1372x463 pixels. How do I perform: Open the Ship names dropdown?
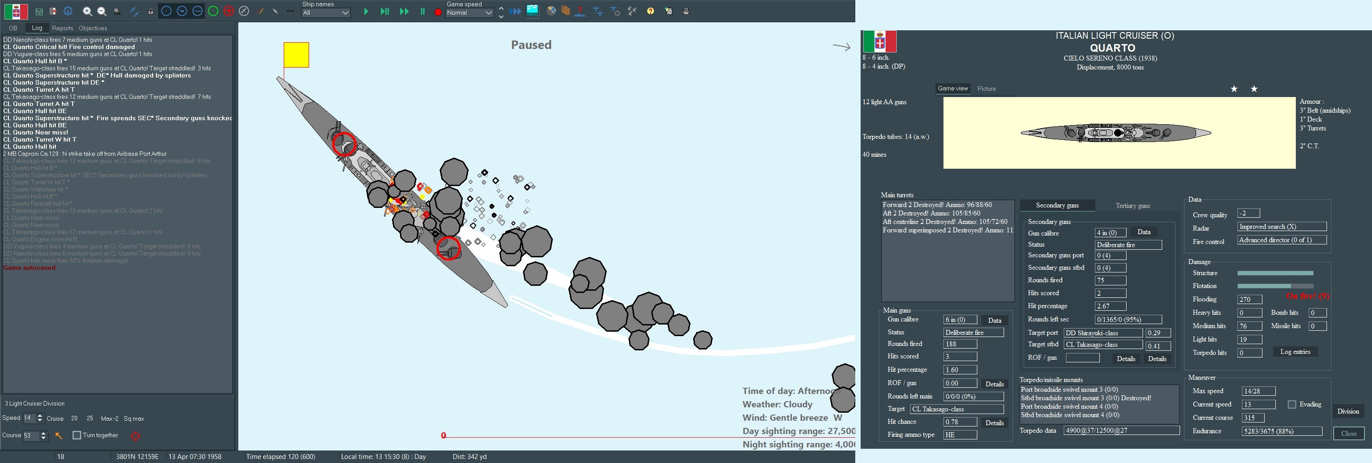pos(326,13)
